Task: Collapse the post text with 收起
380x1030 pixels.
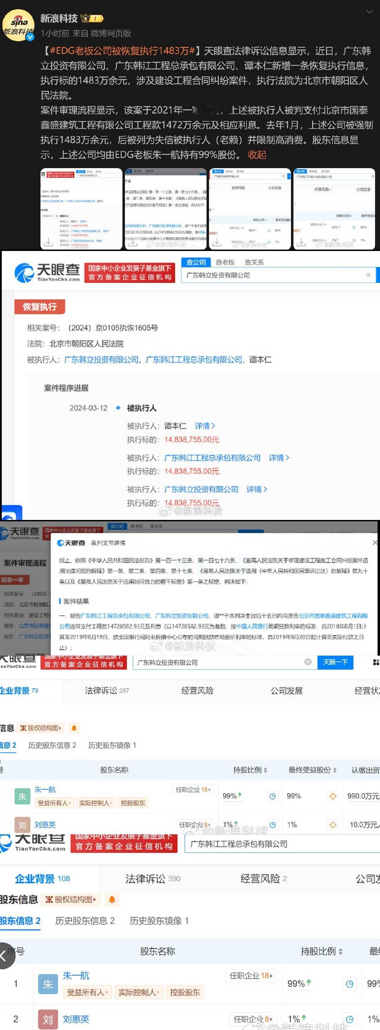Action: pos(257,155)
